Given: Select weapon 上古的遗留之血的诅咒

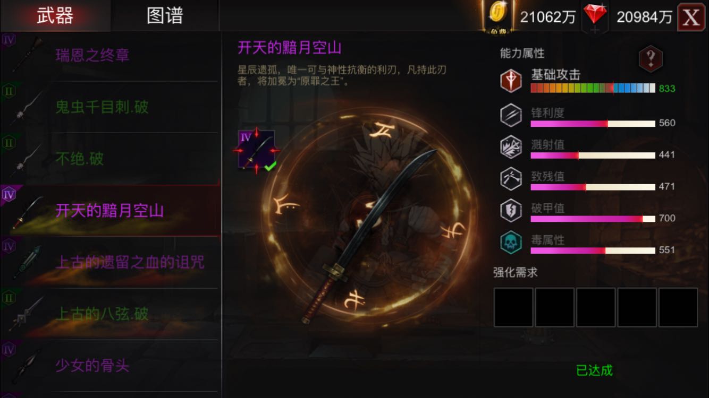Looking at the screenshot, I should click(x=109, y=262).
